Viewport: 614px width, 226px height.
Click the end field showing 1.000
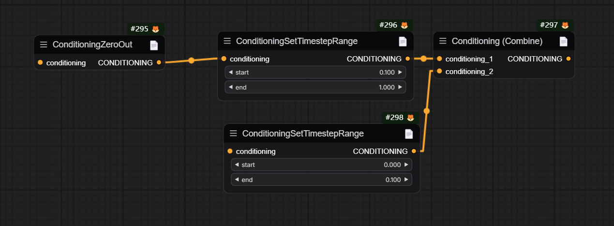(315, 88)
